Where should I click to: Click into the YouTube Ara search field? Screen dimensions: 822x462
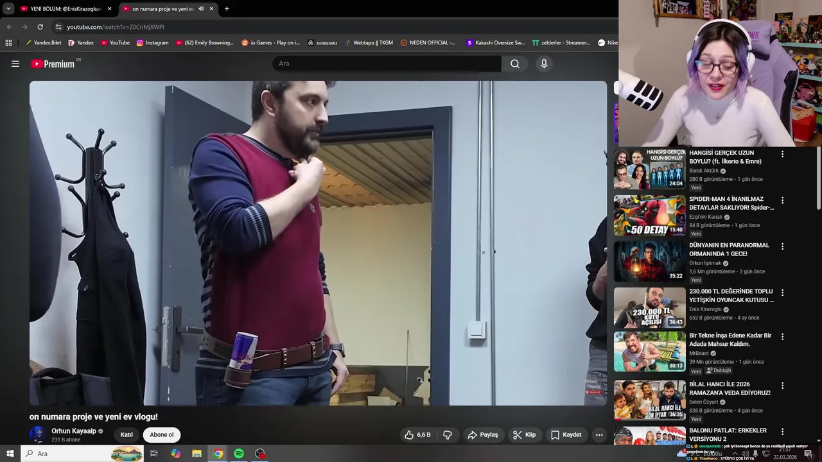click(387, 64)
